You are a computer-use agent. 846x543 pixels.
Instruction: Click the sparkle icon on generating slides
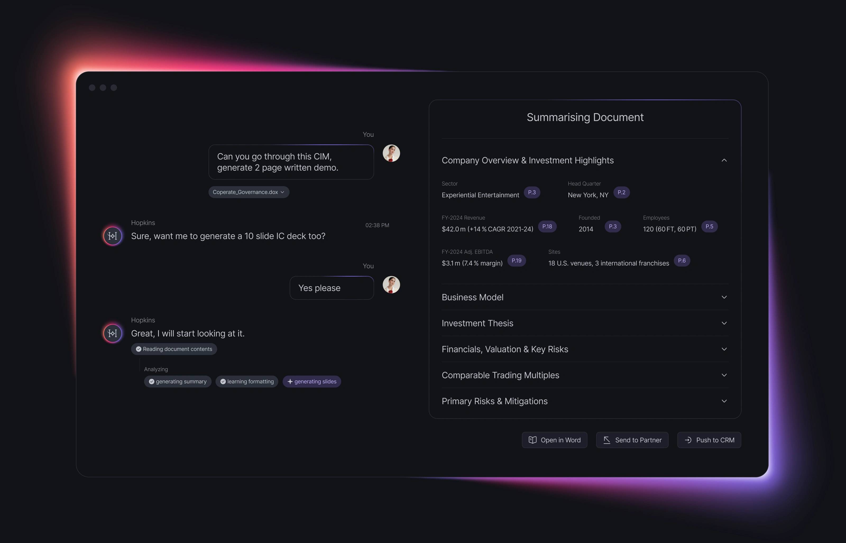tap(290, 381)
